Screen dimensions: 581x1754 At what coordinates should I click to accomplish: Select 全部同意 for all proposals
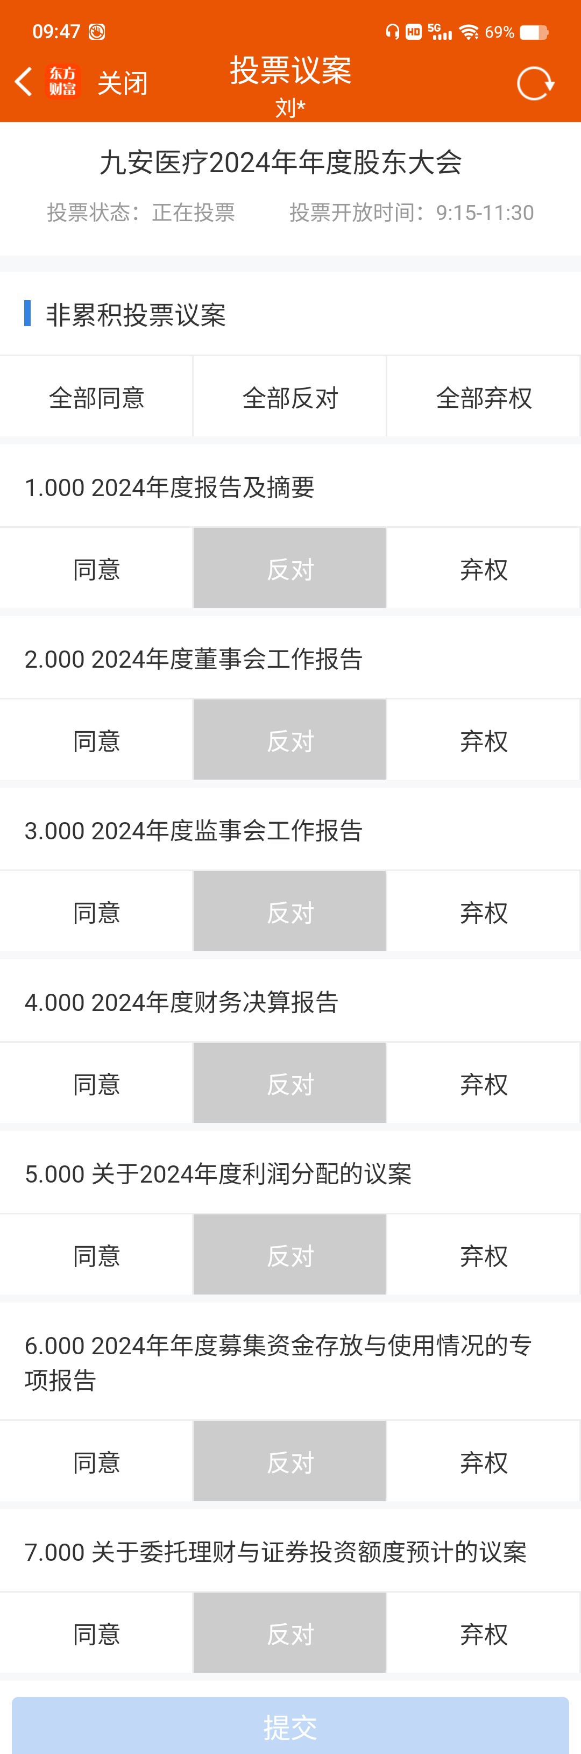click(x=96, y=397)
